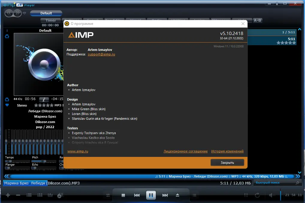
Task: Adjust the Tempo slider
Action: tap(17, 161)
